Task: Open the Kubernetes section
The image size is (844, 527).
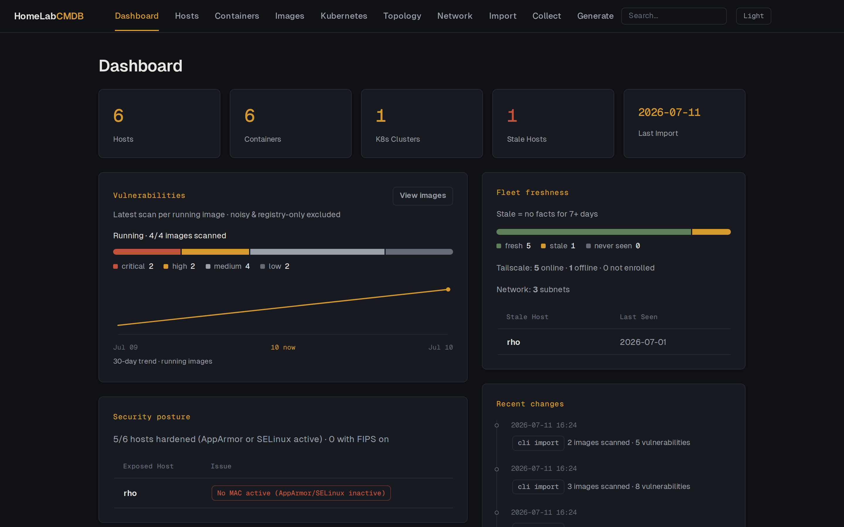Action: pos(344,16)
